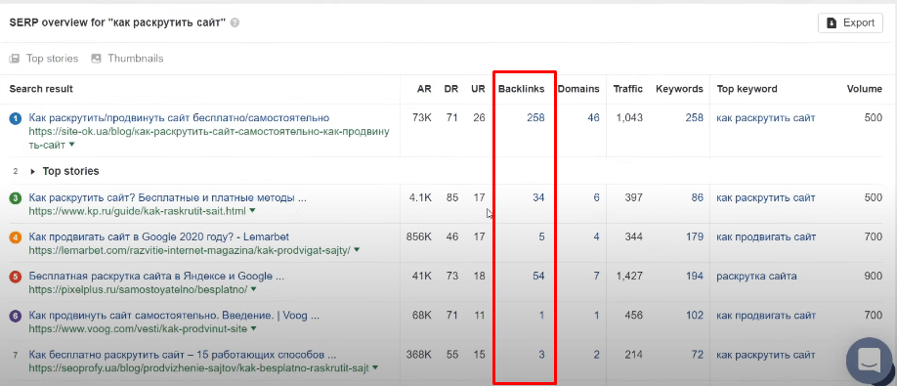The image size is (897, 386).
Task: Click the 258 backlinks count link
Action: [x=535, y=118]
